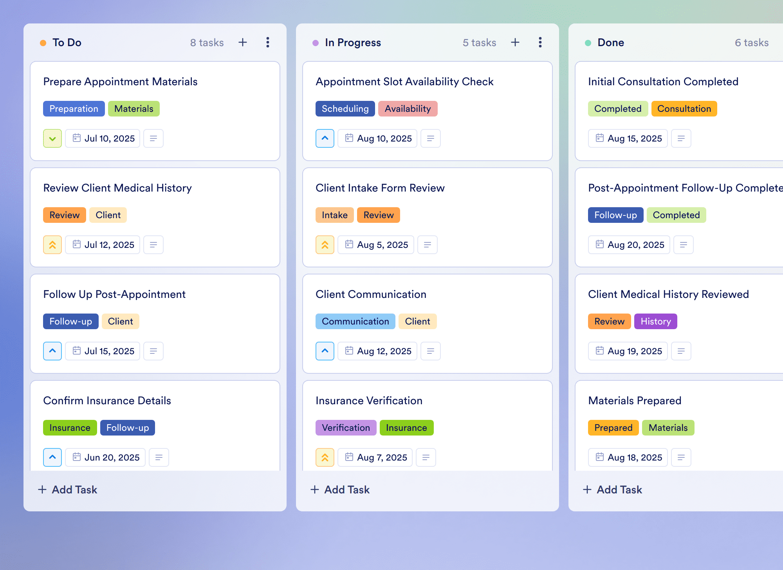Open description icon on Materials Prepared card
The height and width of the screenshot is (570, 783).
681,457
